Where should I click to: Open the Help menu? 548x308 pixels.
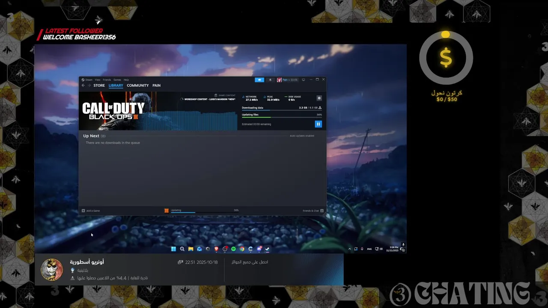tap(126, 80)
